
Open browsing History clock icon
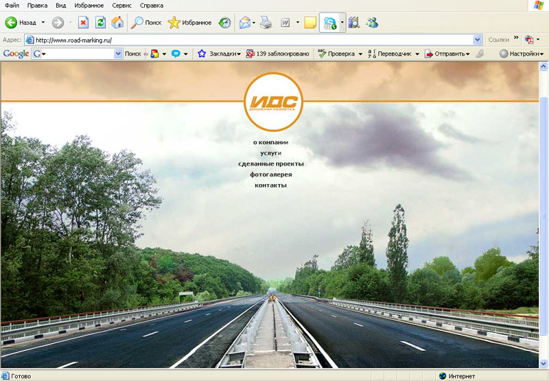(x=224, y=23)
